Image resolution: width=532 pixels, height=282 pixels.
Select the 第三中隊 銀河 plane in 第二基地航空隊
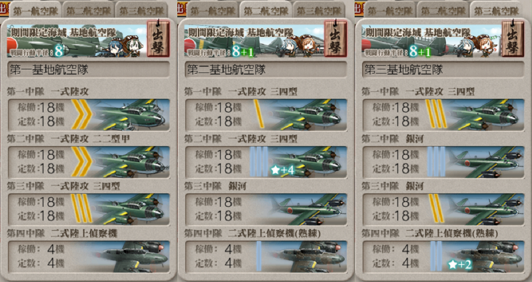pos(266,210)
